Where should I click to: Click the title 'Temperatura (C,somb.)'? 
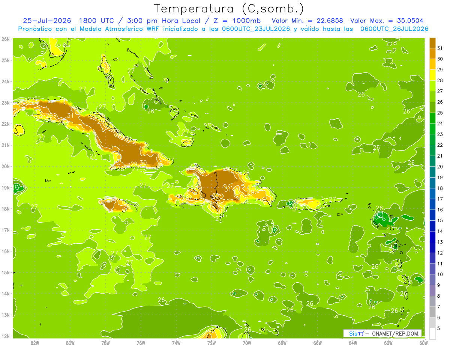(x=229, y=9)
